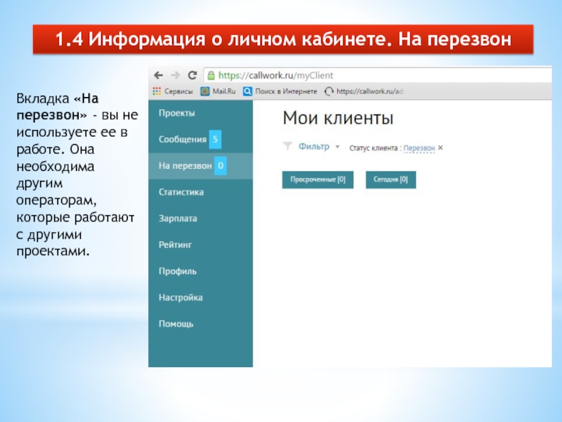
Task: Click the Сегодня [0] button
Action: 391,180
